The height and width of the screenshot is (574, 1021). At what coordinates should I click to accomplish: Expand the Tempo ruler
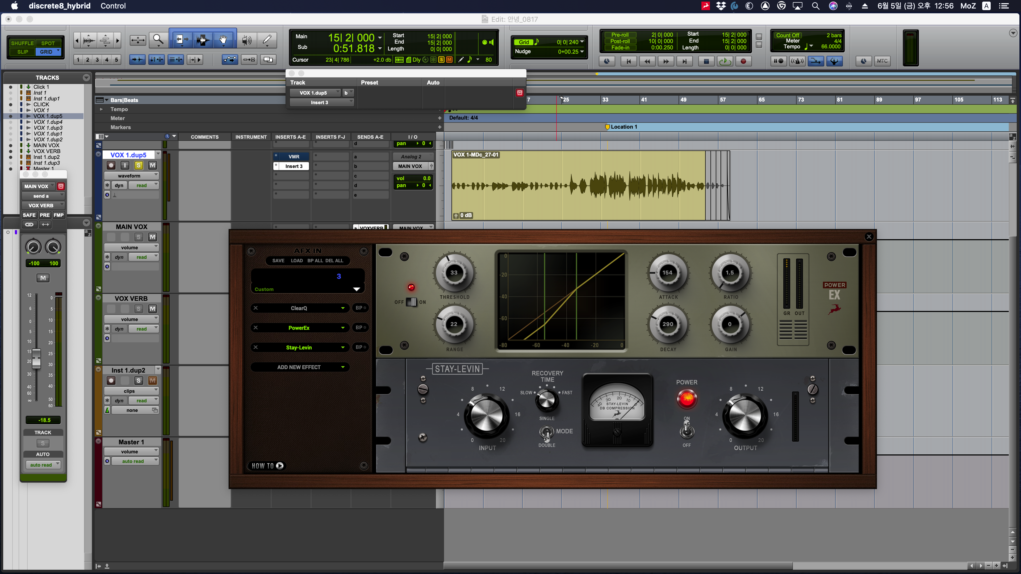tap(101, 109)
